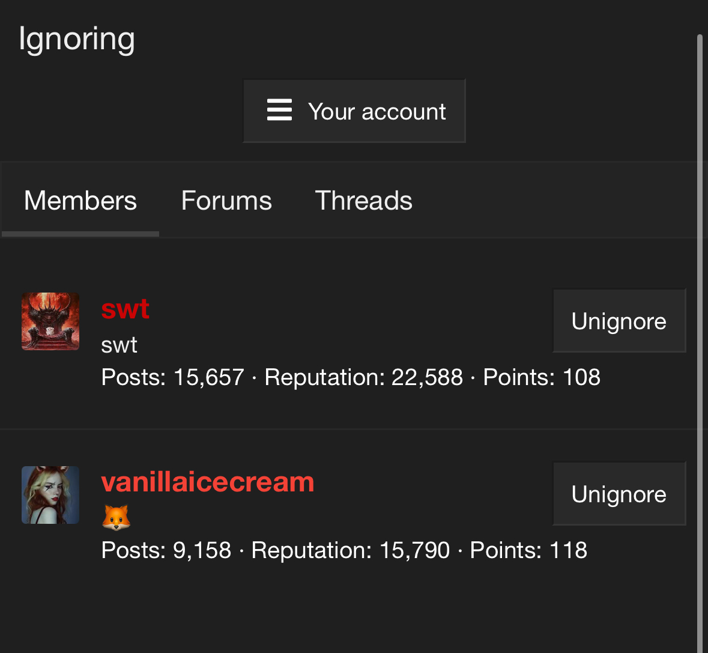Unignore the member swt
Image resolution: width=708 pixels, height=653 pixels.
click(x=619, y=321)
